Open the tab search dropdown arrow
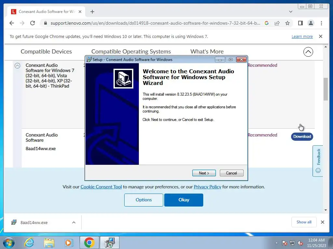 291,12
